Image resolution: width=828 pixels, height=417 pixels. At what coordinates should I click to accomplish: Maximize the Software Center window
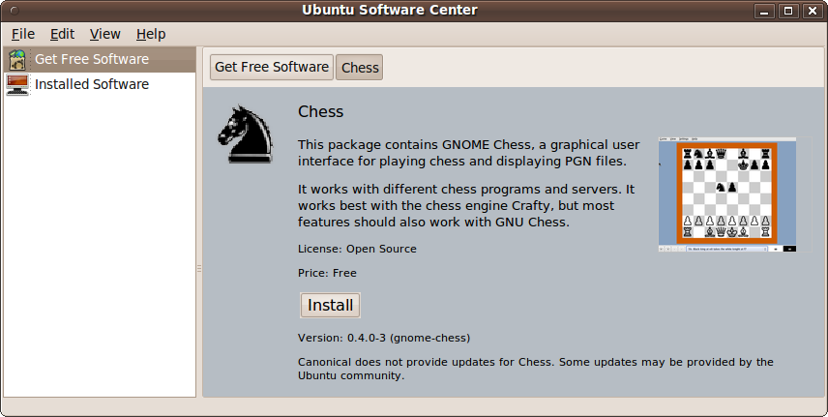pyautogui.click(x=787, y=11)
